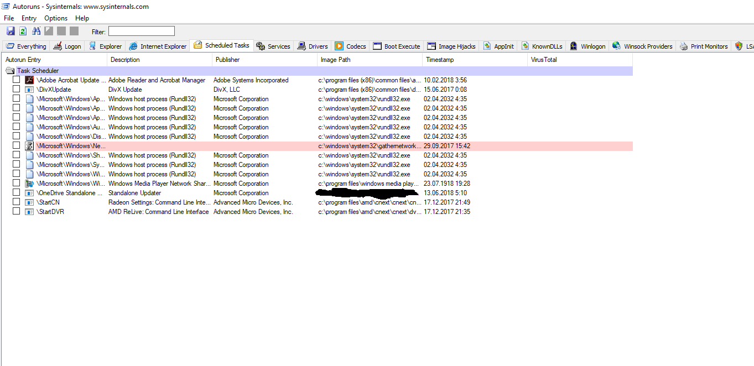Click the script icon of the highlighted \Microsoft\Windows\Ne... row

point(29,146)
